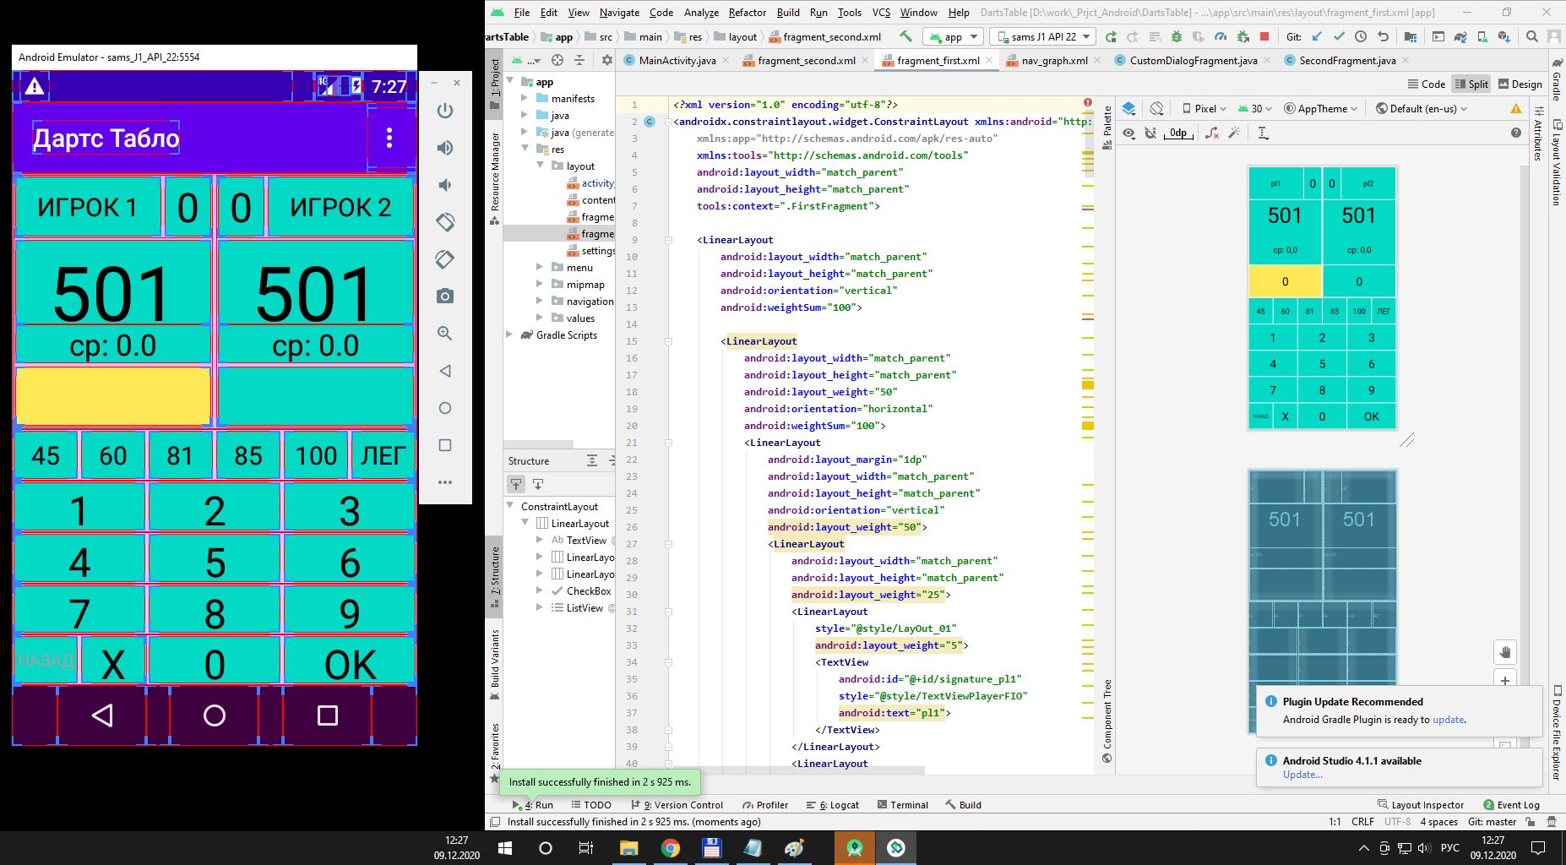Expand the manifests folder in Project tree
This screenshot has width=1566, height=865.
(x=525, y=99)
